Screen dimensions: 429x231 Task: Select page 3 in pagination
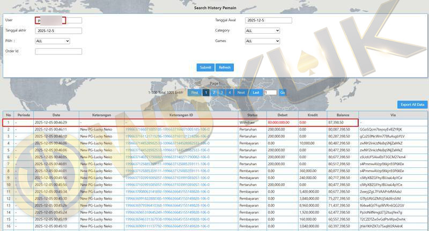pos(221,93)
